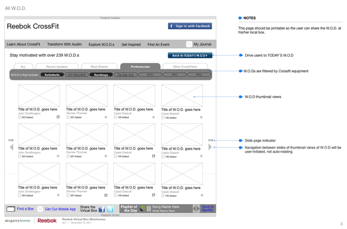Open the Other CrossFitters tab
347x229 pixels.
pos(185,67)
